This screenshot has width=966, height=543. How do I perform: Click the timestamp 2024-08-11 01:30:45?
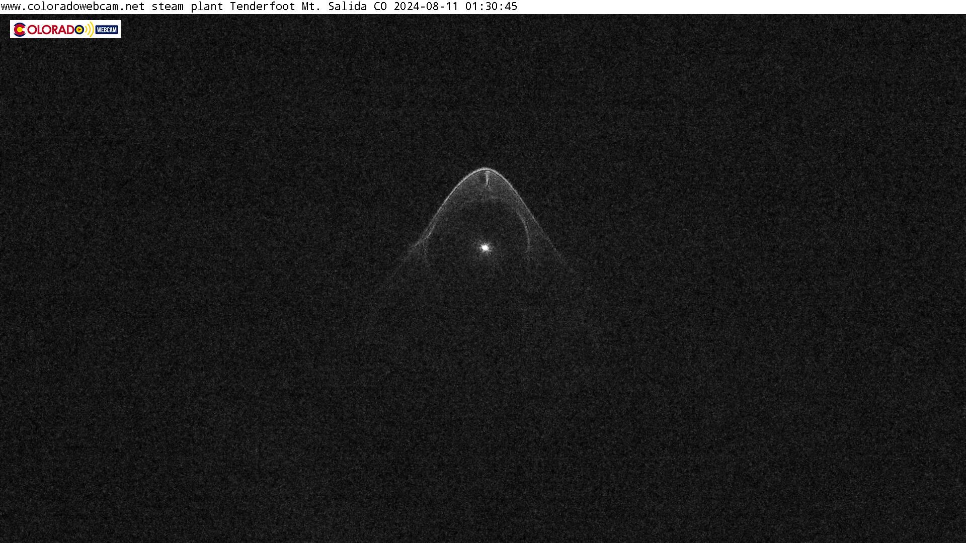click(x=455, y=7)
